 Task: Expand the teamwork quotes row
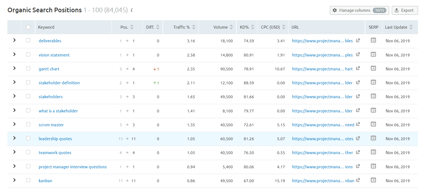click(x=14, y=152)
